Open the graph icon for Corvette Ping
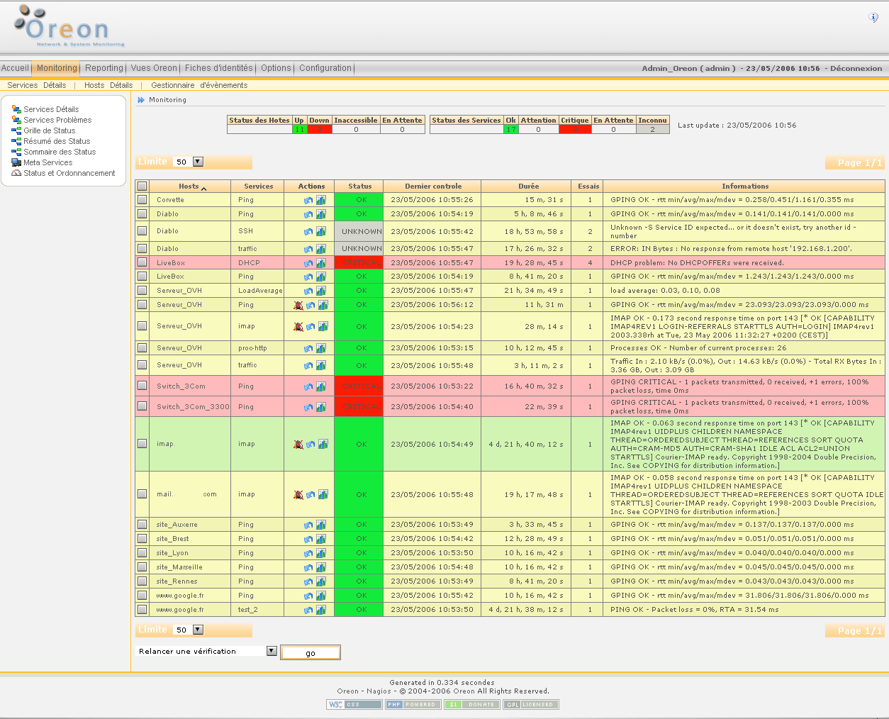 click(x=321, y=200)
